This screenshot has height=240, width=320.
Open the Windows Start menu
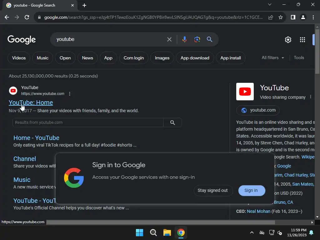[x=139, y=232]
